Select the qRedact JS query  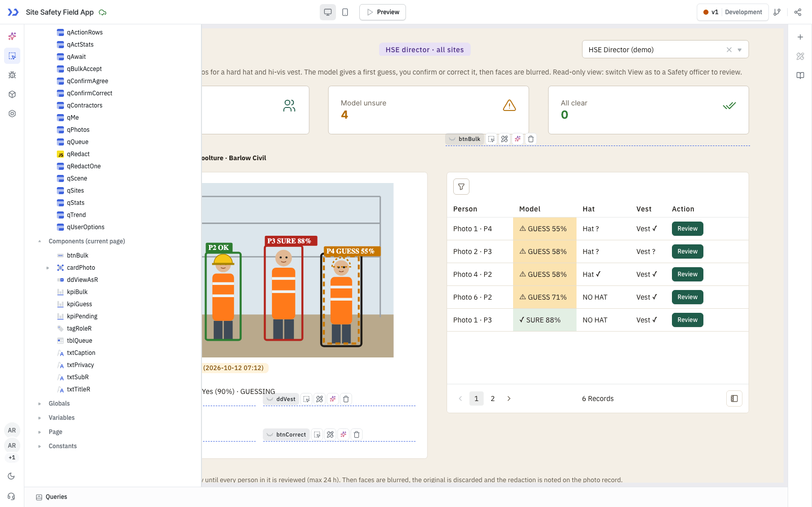point(78,154)
